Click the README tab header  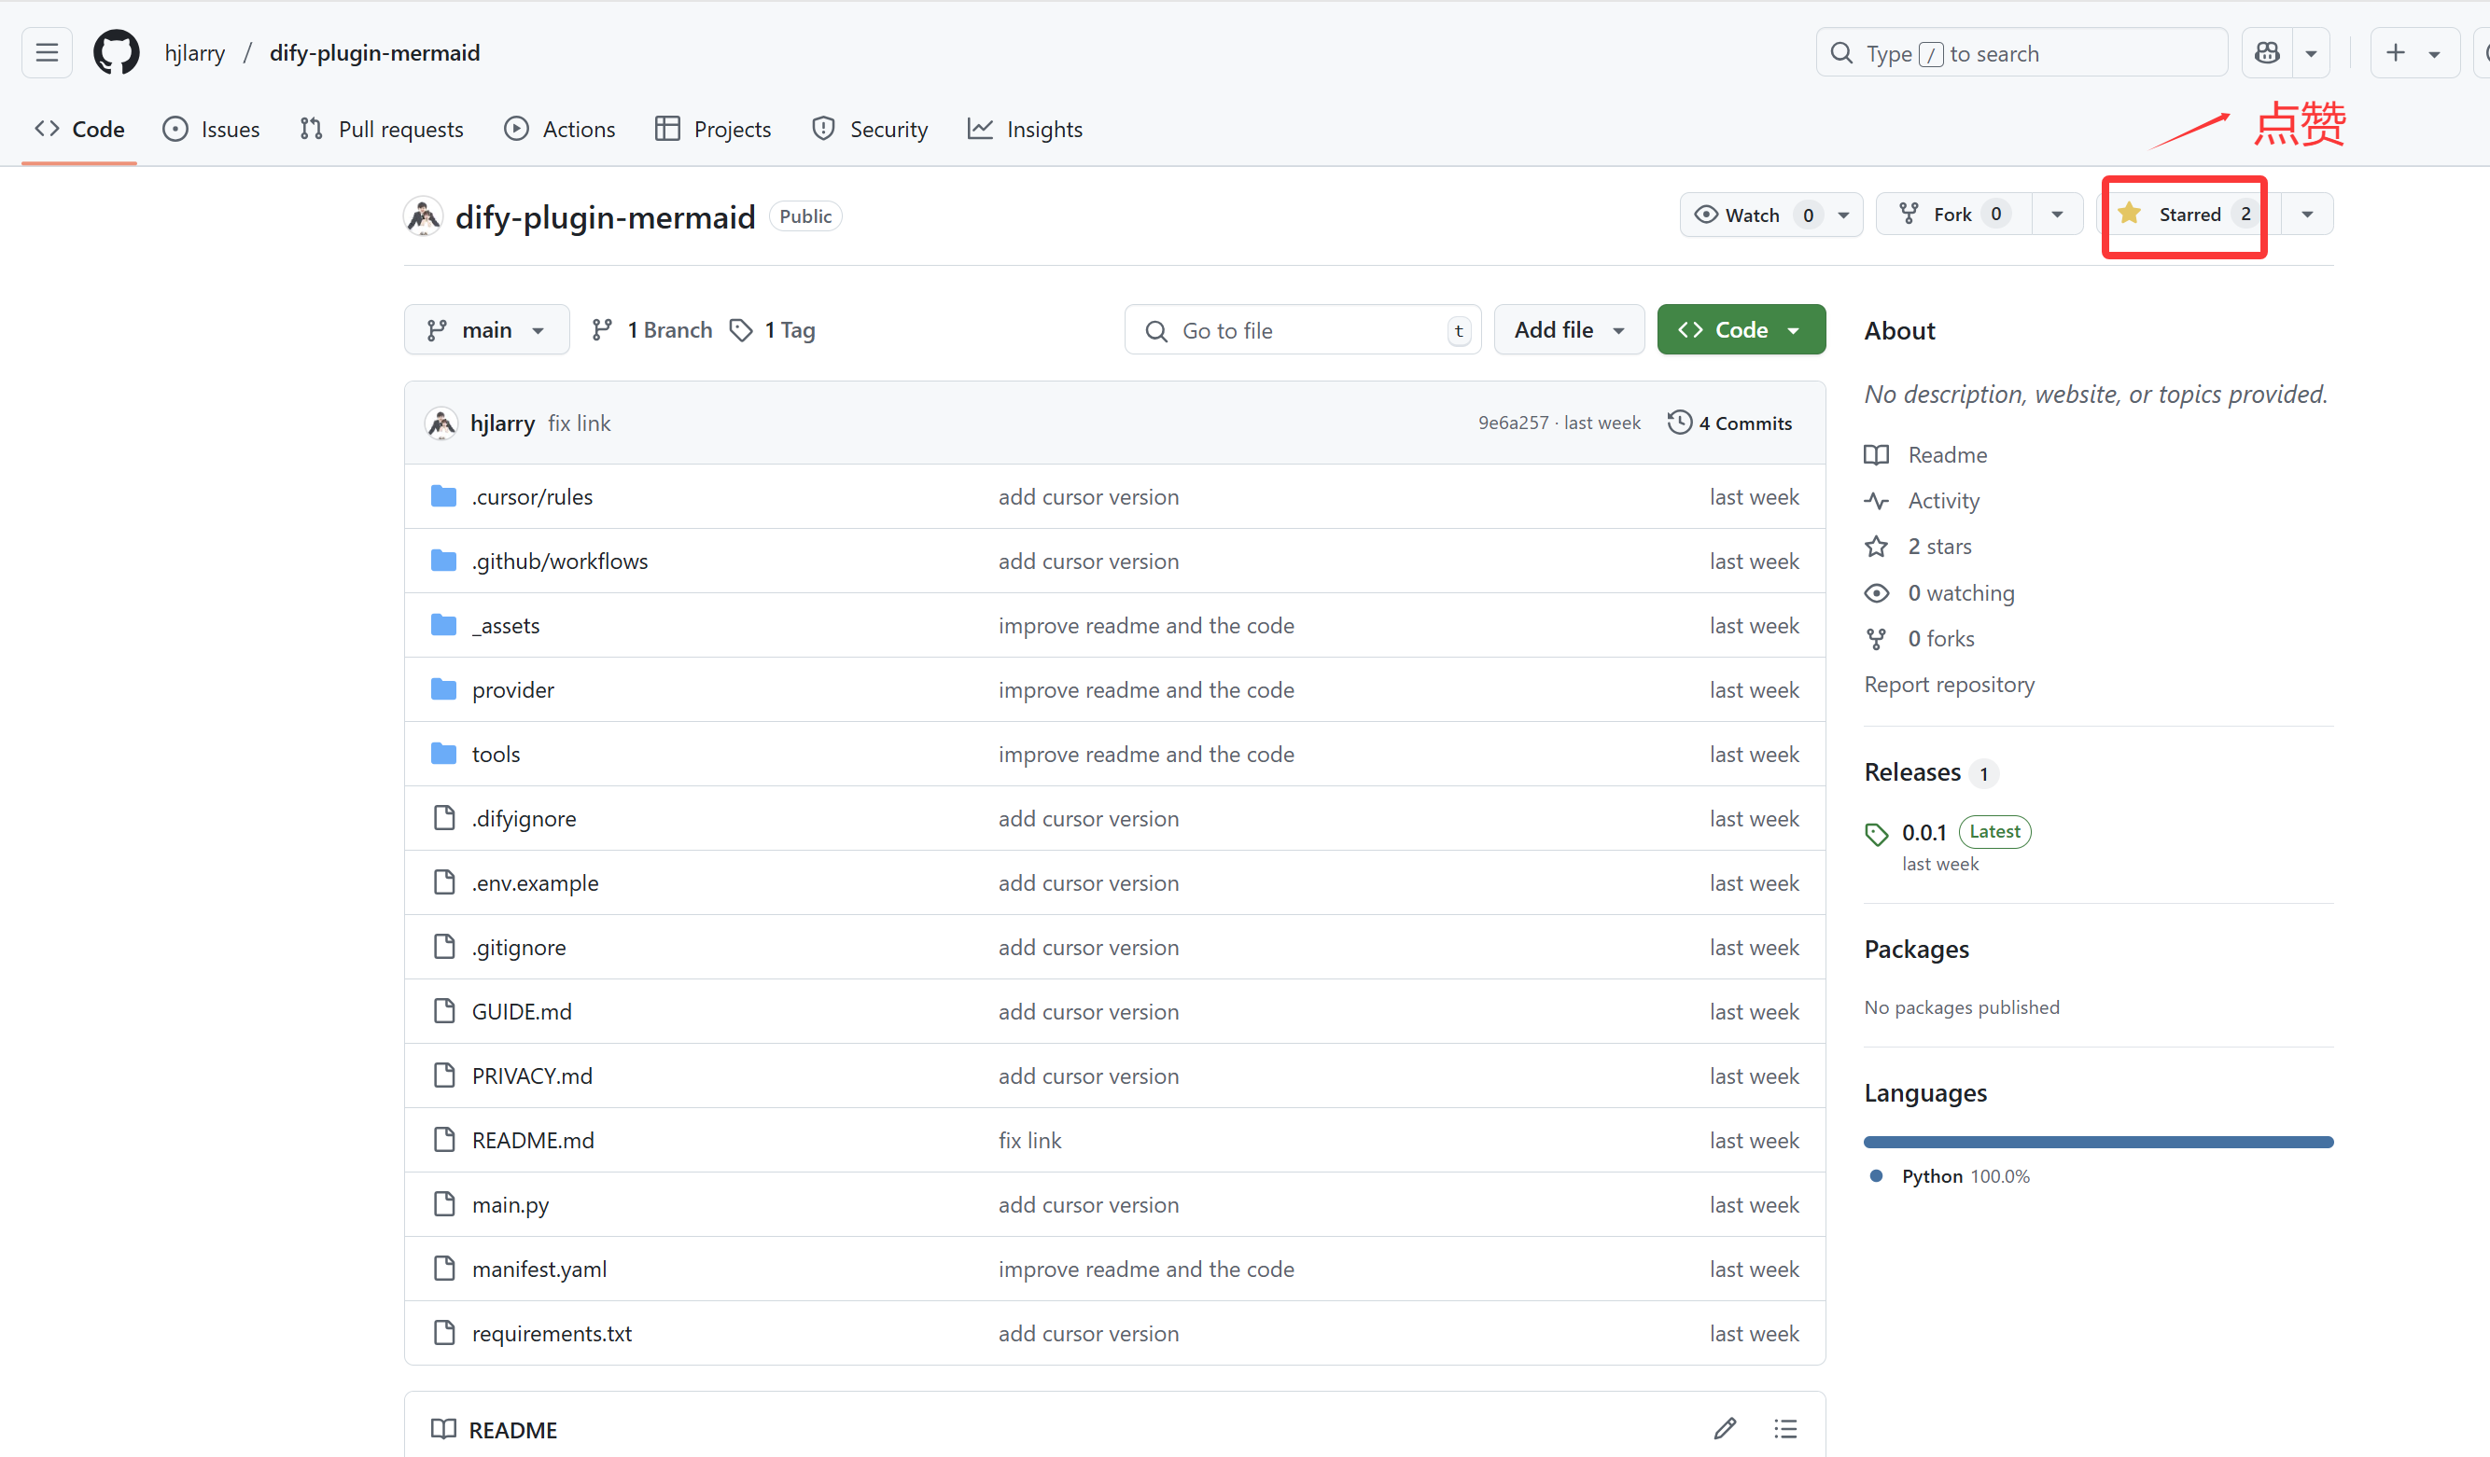(x=494, y=1429)
